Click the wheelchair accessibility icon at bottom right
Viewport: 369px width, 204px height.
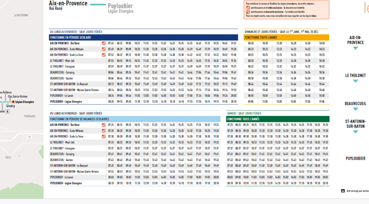pos(343,191)
